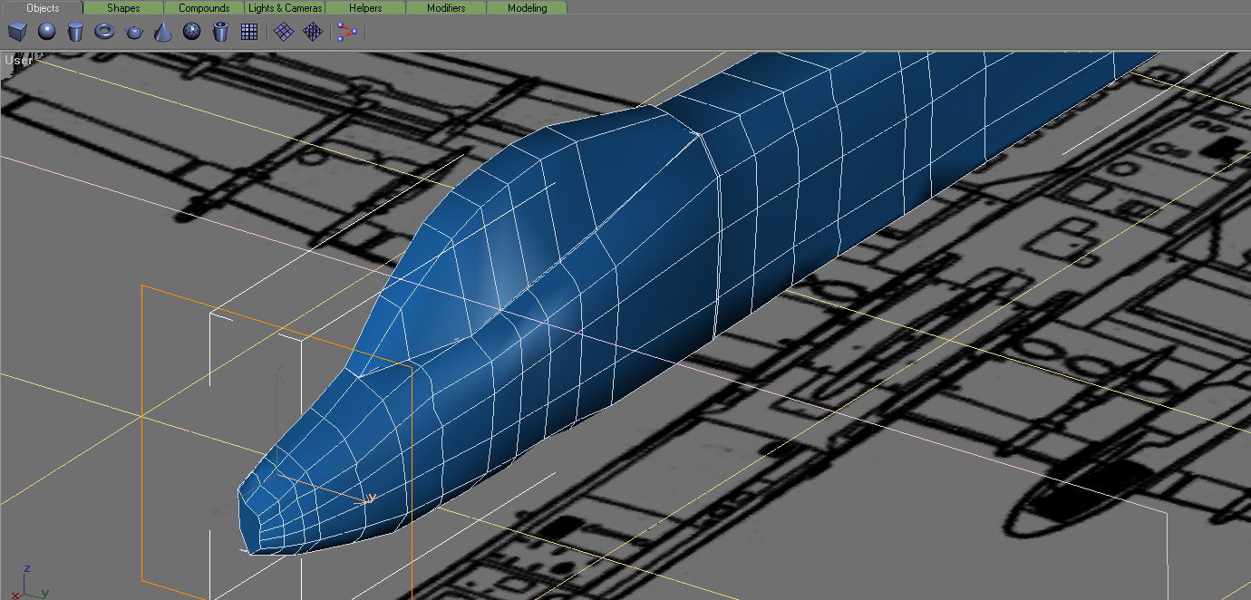This screenshot has width=1251, height=600.
Task: Select the Sphere primitive tool
Action: tap(46, 33)
